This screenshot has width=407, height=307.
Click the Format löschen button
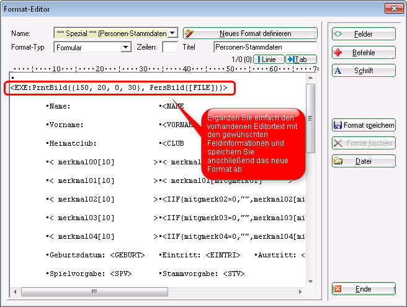[x=364, y=143]
